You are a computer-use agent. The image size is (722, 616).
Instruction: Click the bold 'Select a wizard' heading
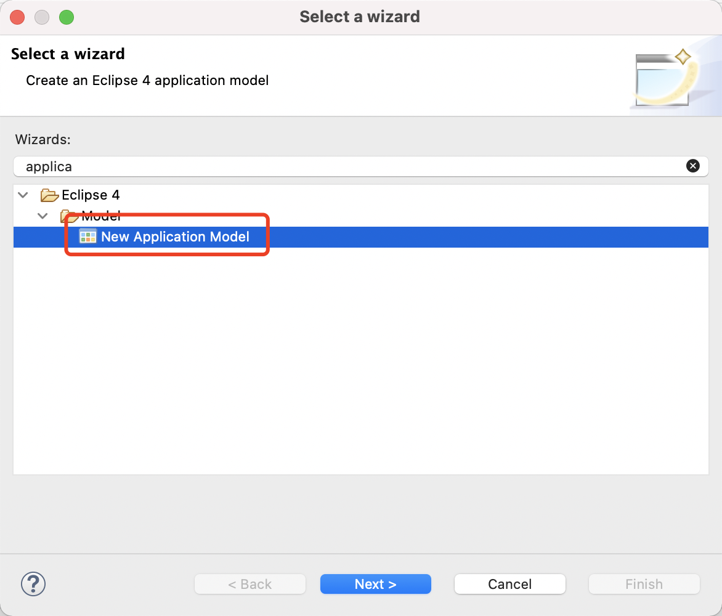(68, 54)
